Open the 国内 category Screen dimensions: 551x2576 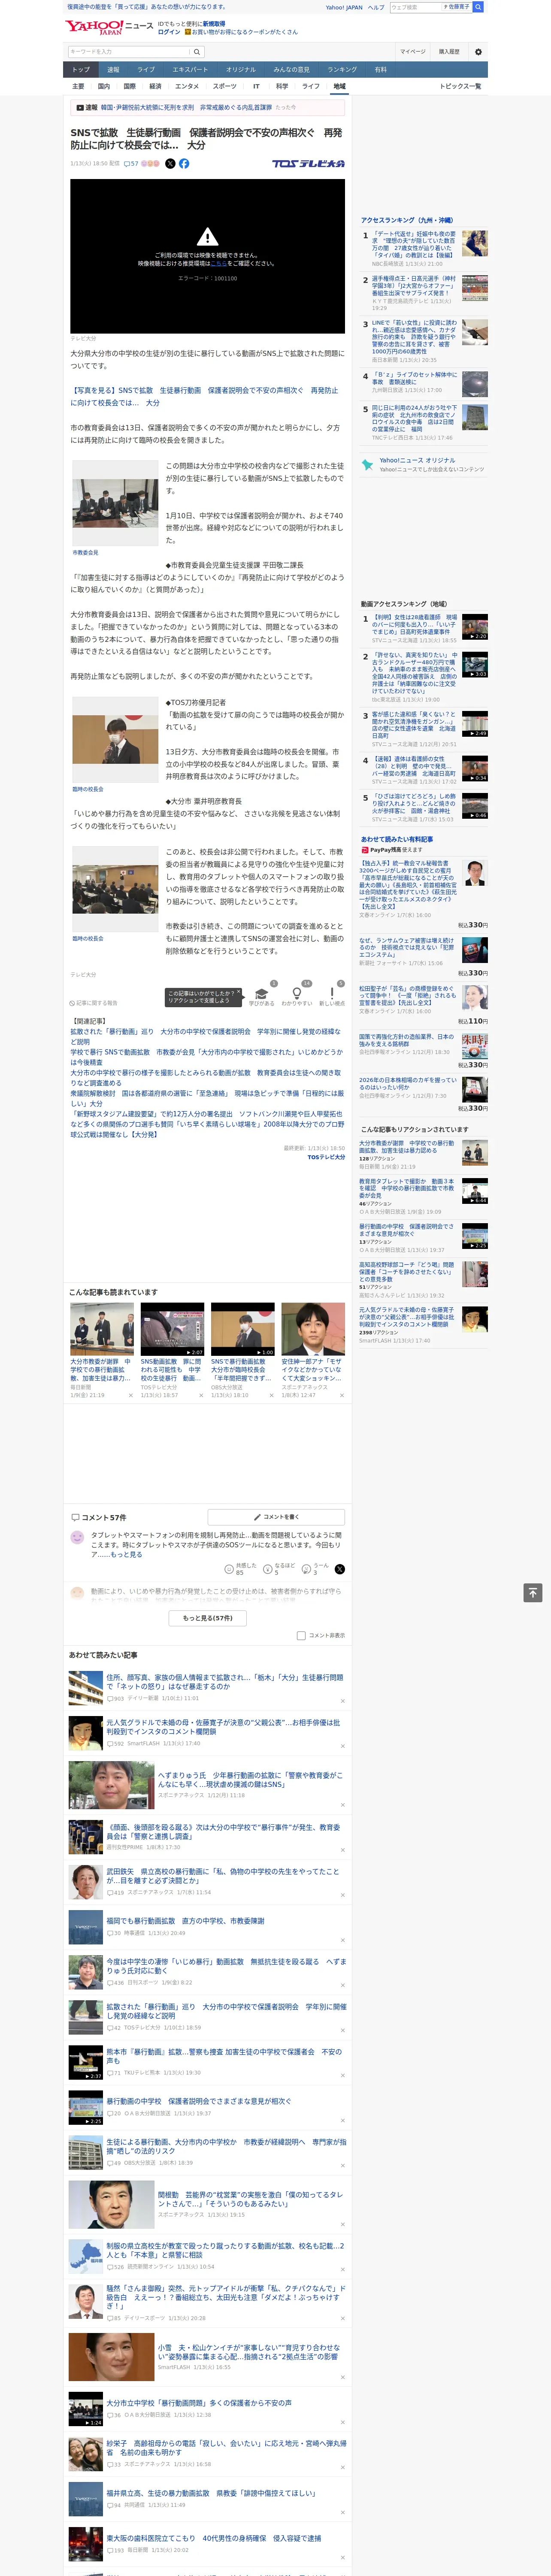pos(103,86)
